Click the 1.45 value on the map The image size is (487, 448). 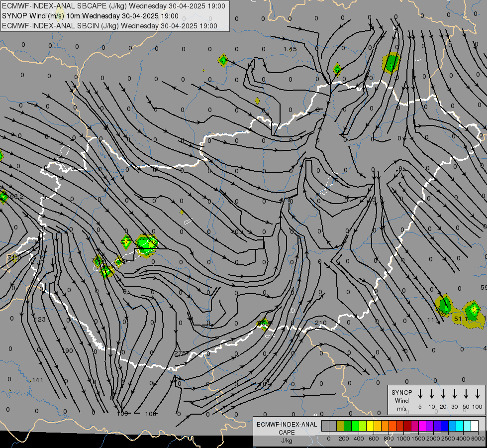point(290,49)
